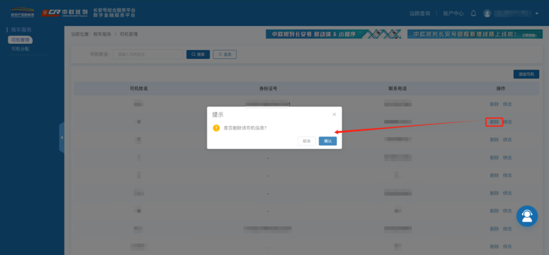Confirm deletion with 确认 button
The image size is (549, 255).
pos(328,141)
